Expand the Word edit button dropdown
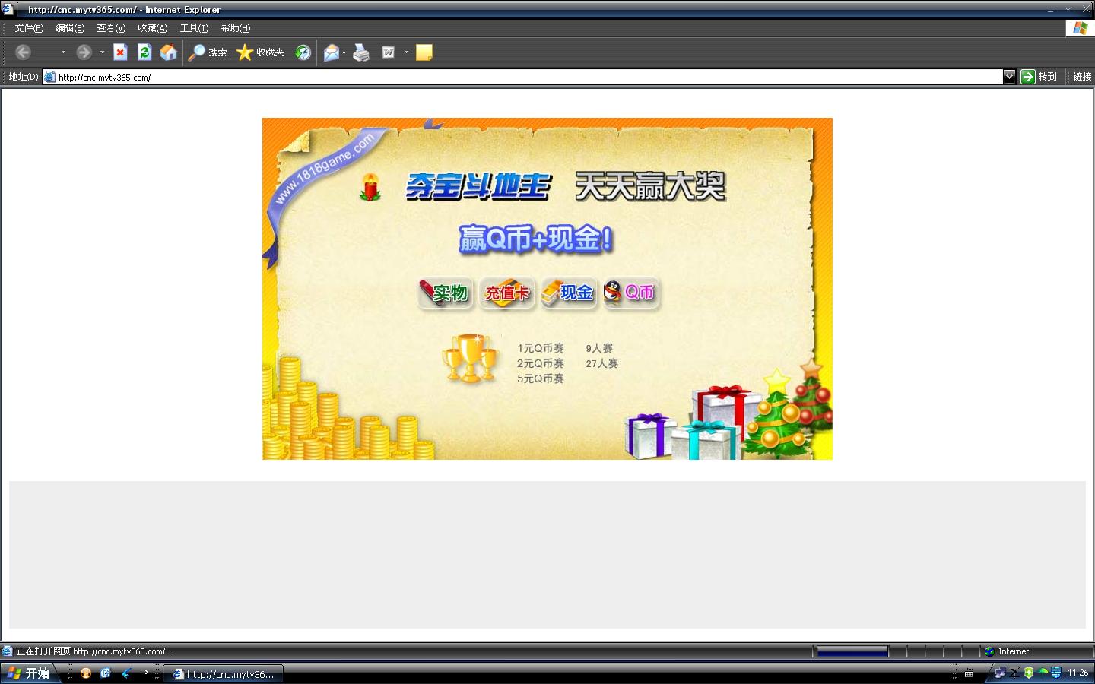The height and width of the screenshot is (684, 1095). [x=406, y=52]
